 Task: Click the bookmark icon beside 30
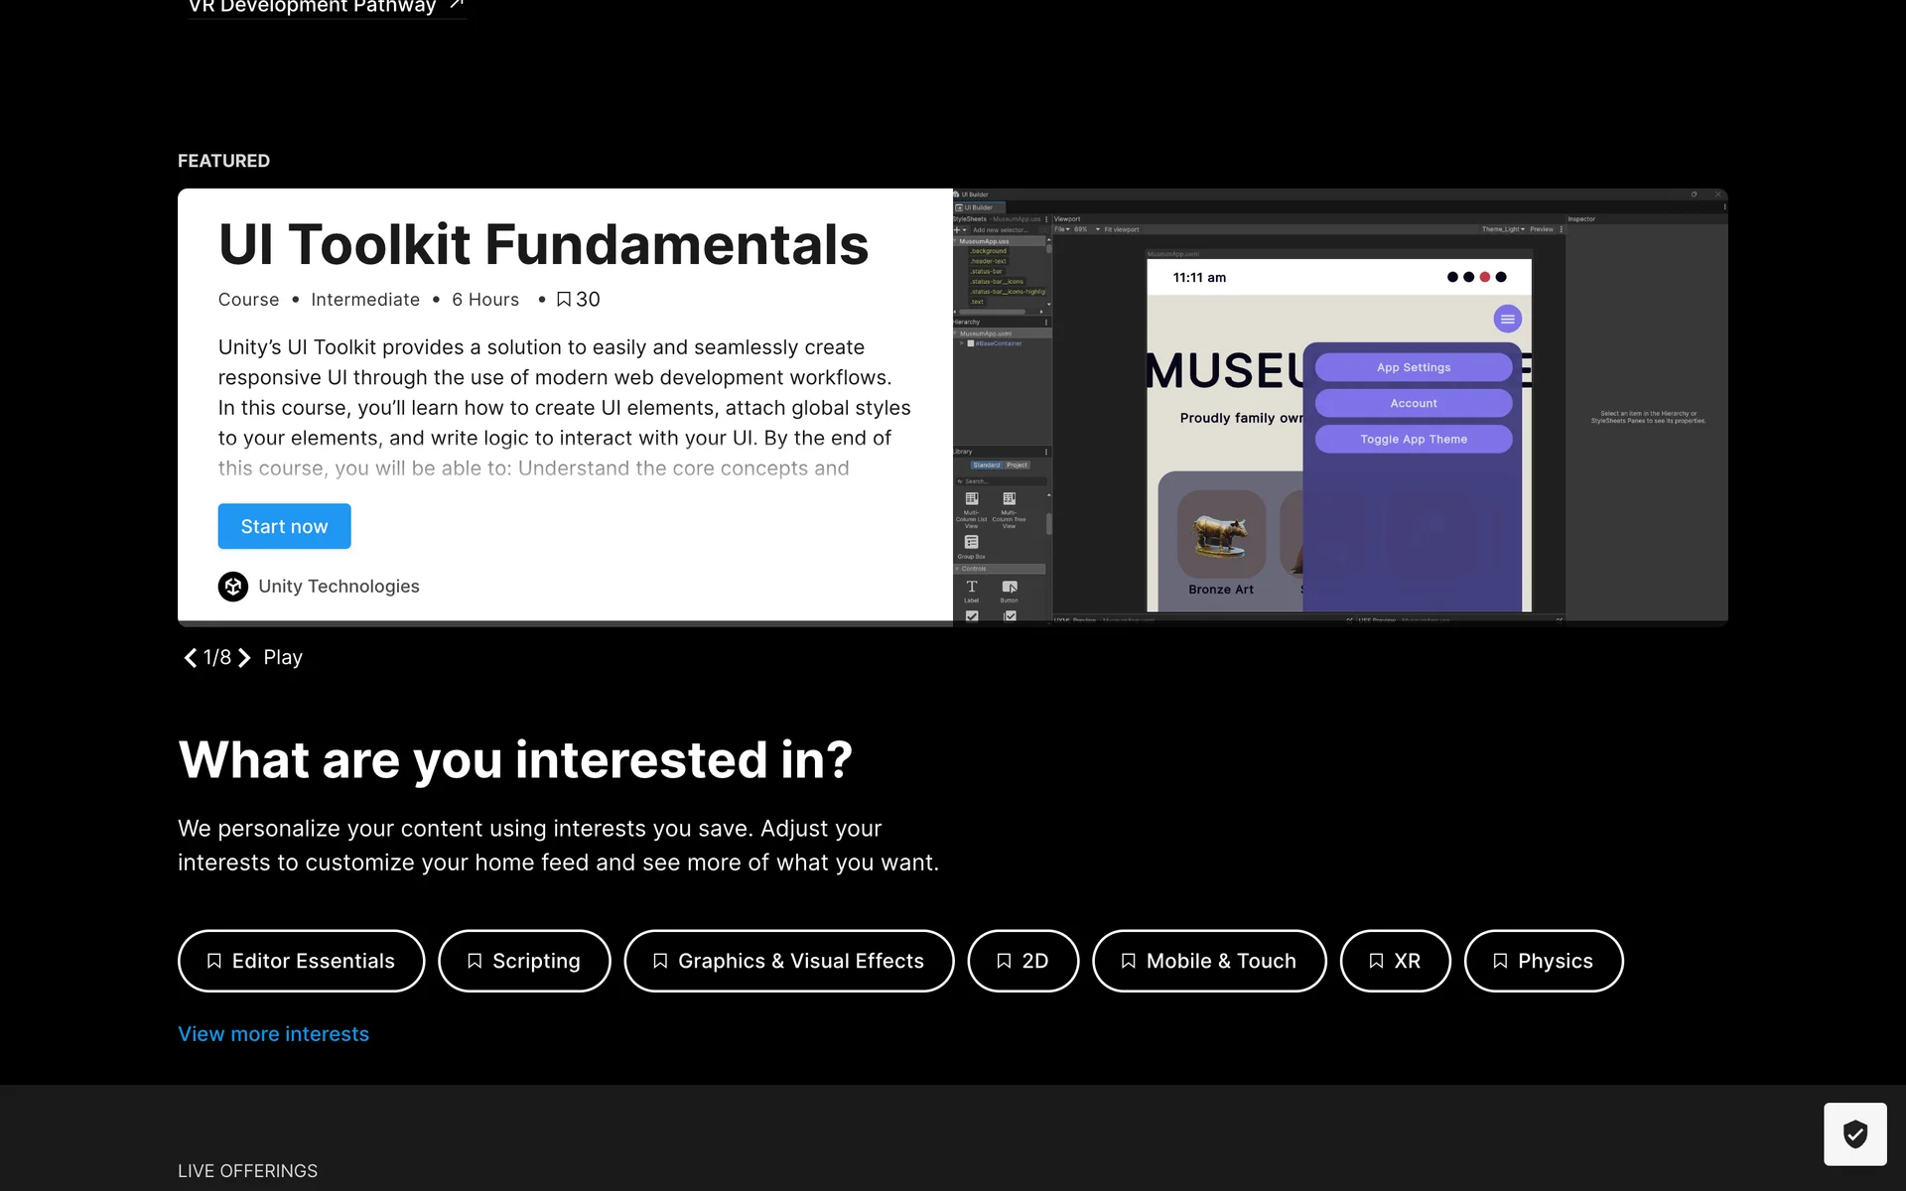[564, 300]
